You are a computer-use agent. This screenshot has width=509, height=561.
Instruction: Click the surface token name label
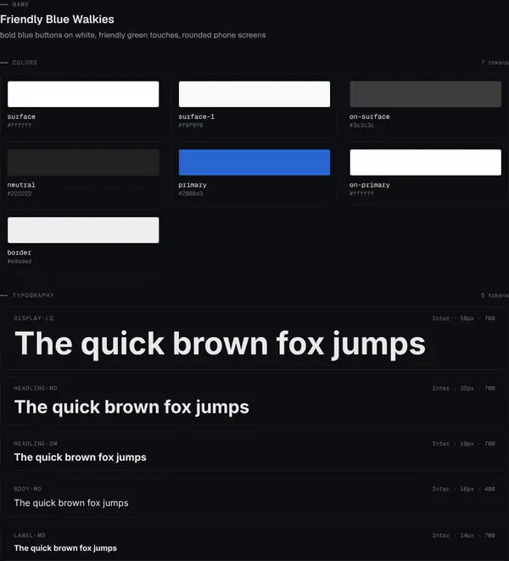21,116
